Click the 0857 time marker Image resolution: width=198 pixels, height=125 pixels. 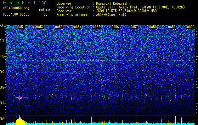(134, 27)
